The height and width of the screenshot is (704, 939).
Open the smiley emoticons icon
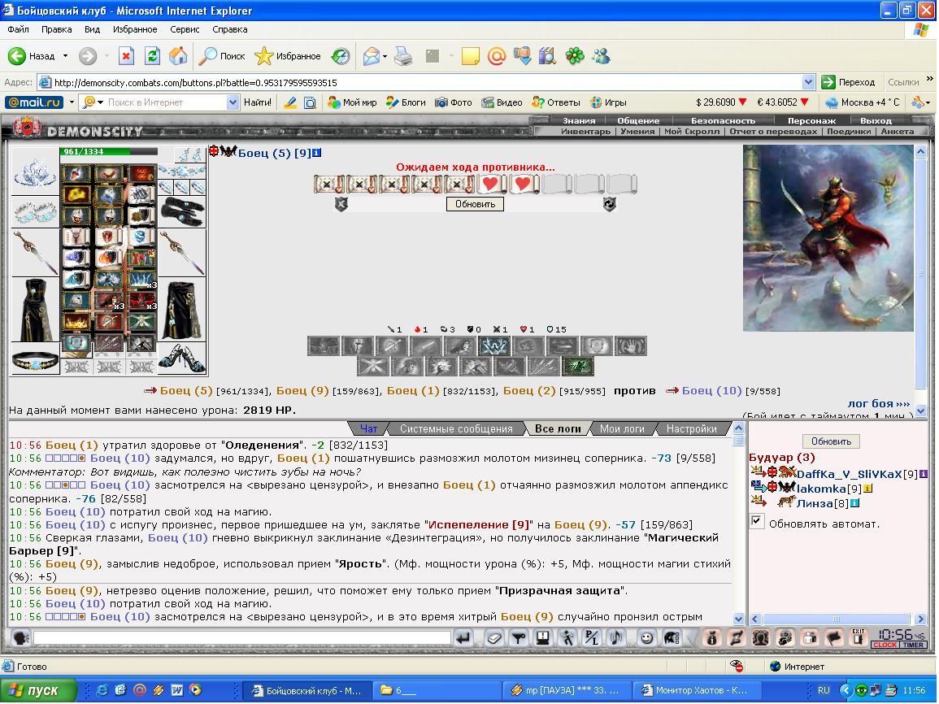point(646,638)
